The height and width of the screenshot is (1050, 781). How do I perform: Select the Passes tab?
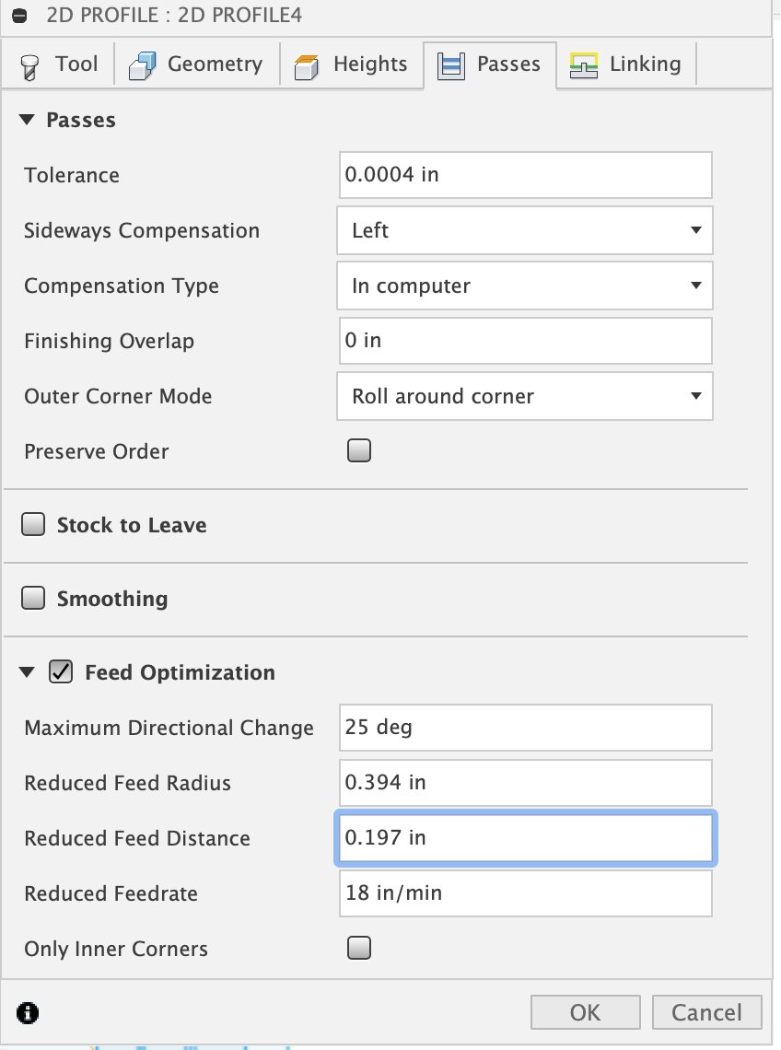(x=490, y=64)
